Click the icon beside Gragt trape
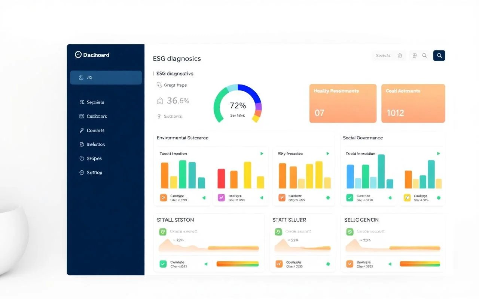The width and height of the screenshot is (479, 299). [x=159, y=85]
